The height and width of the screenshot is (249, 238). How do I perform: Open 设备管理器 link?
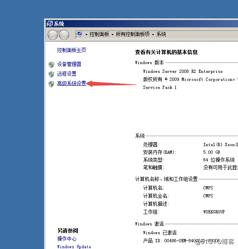click(x=69, y=64)
